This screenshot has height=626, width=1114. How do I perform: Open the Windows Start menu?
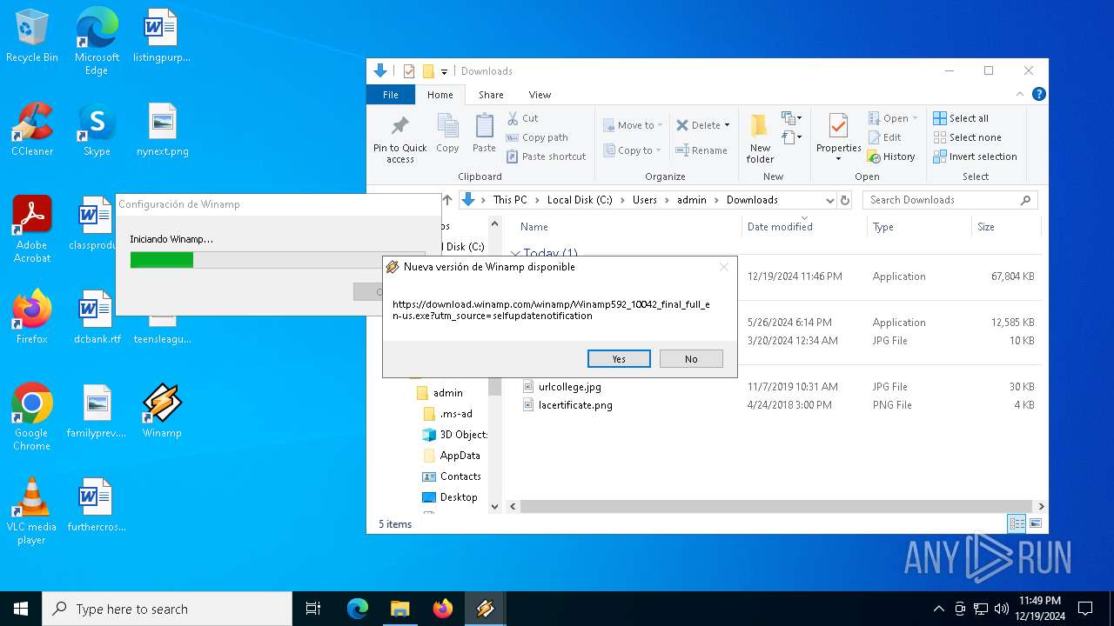[21, 609]
